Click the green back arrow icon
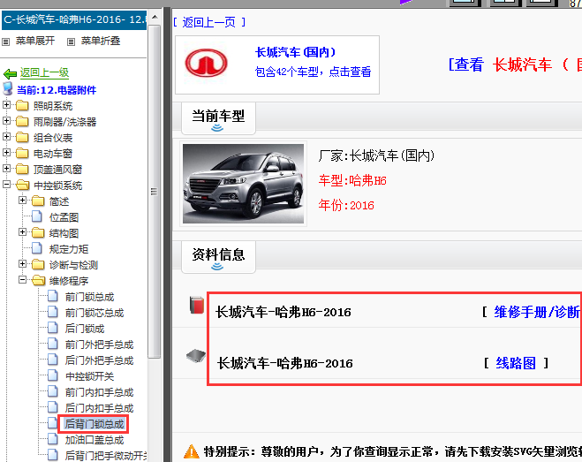Screen dimensions: 582x462 (x=10, y=73)
